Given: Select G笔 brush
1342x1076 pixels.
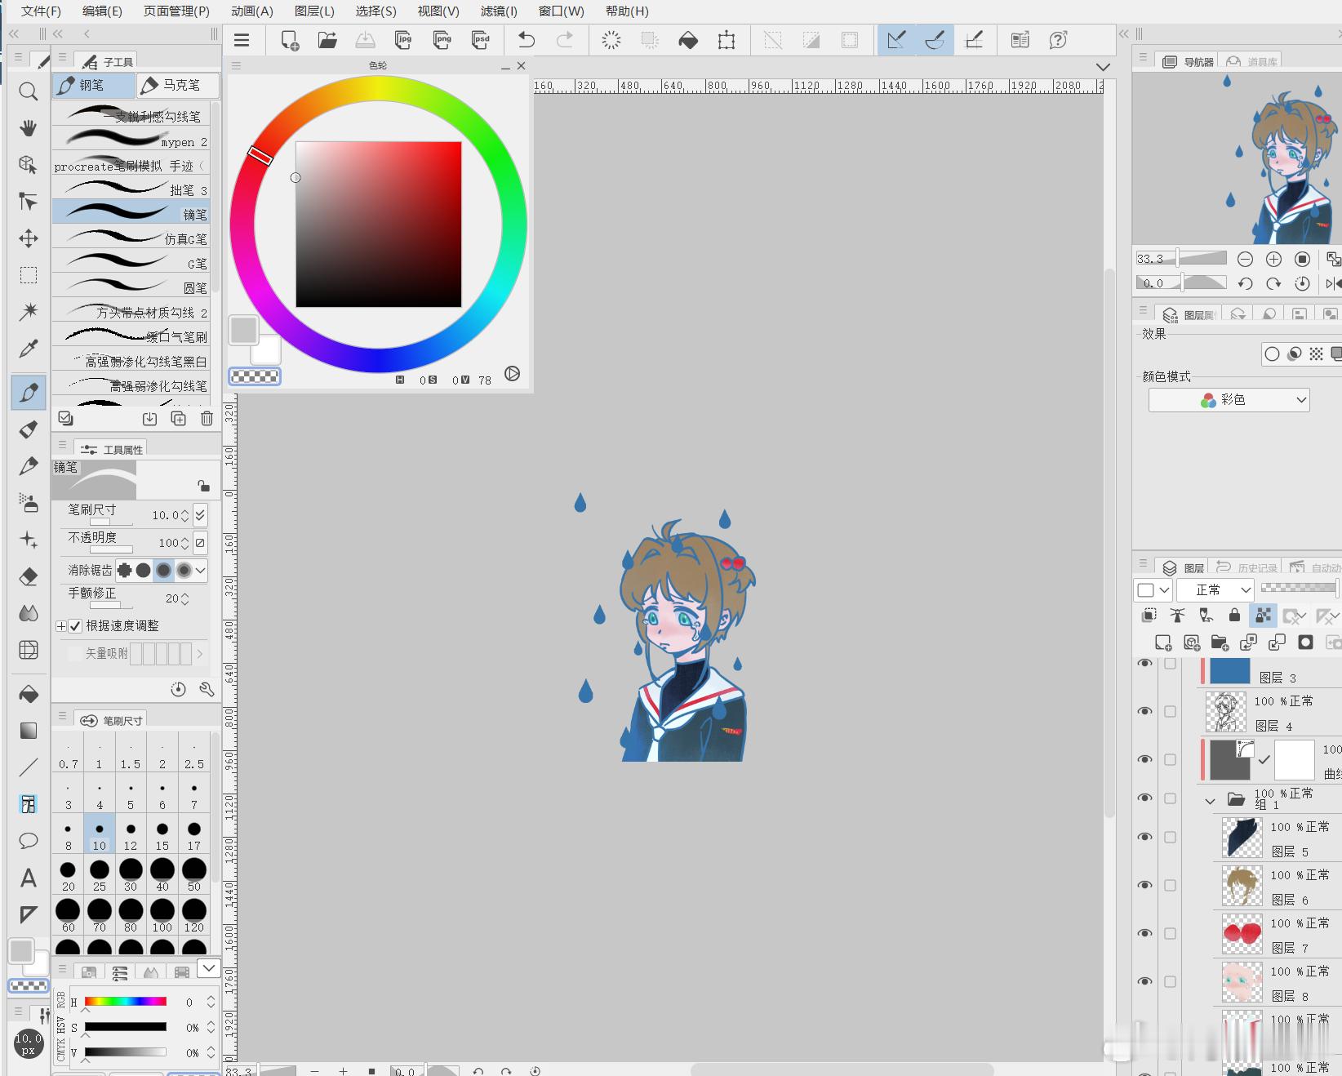Looking at the screenshot, I should point(131,263).
